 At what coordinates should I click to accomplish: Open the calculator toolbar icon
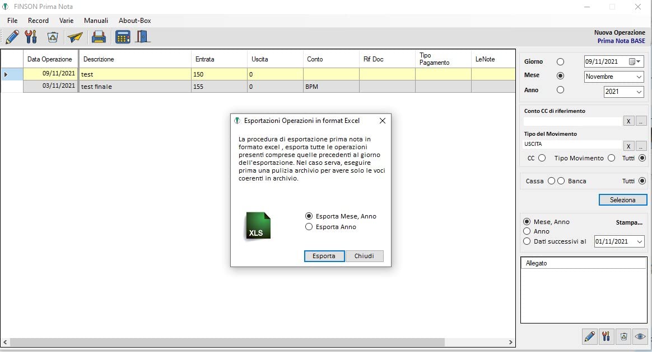pos(123,37)
